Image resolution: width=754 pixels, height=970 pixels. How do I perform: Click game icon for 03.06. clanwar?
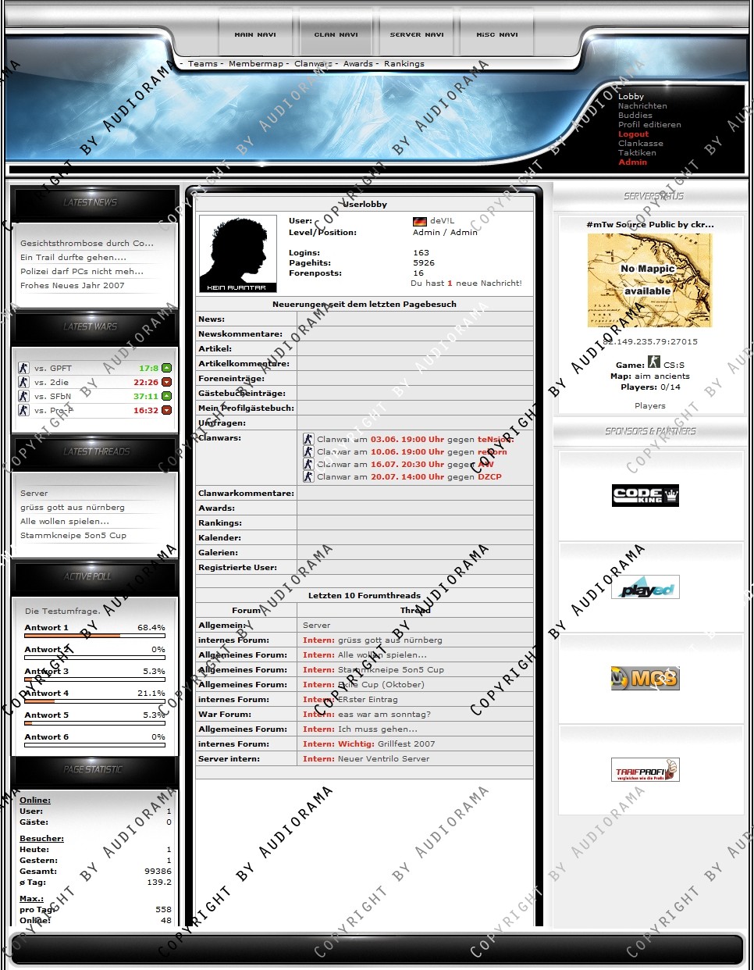308,439
